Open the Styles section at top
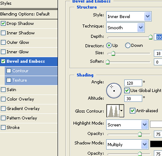Viewport: 162px width, 156px height. click(x=29, y=3)
